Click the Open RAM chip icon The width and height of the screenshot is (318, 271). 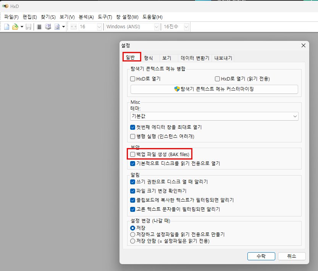click(39, 27)
